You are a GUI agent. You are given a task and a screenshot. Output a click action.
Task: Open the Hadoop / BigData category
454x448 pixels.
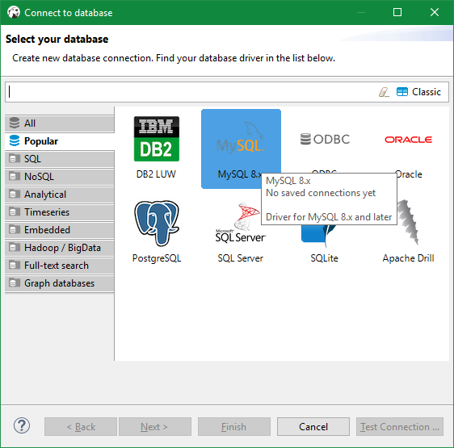tap(60, 248)
